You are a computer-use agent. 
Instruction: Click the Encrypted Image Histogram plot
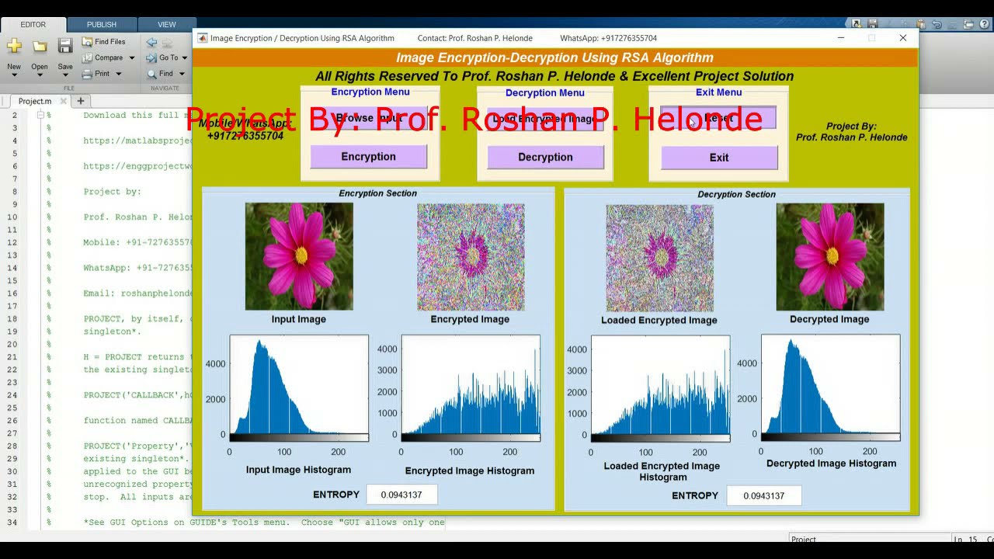point(471,384)
